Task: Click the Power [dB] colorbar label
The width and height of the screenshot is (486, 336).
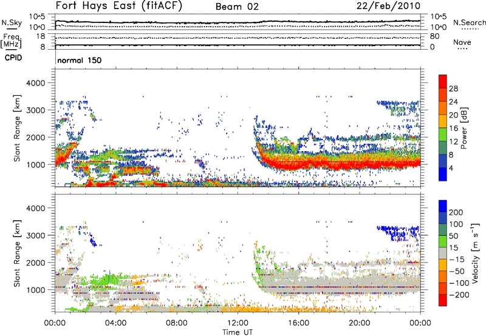Action: [464, 128]
